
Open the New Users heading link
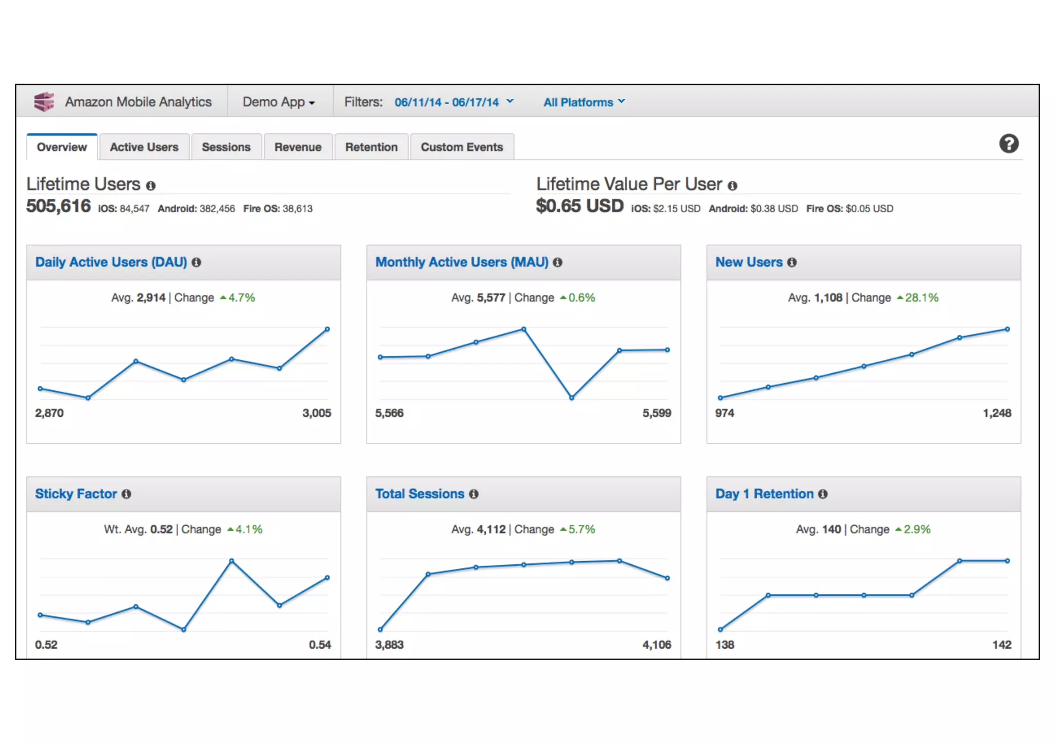click(x=749, y=262)
